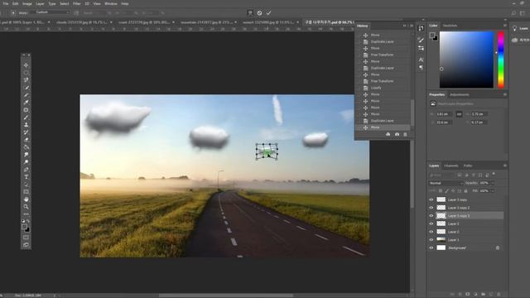This screenshot has width=530, height=298.
Task: Toggle lock transparent pixels in Layers panel
Action: coord(441,191)
